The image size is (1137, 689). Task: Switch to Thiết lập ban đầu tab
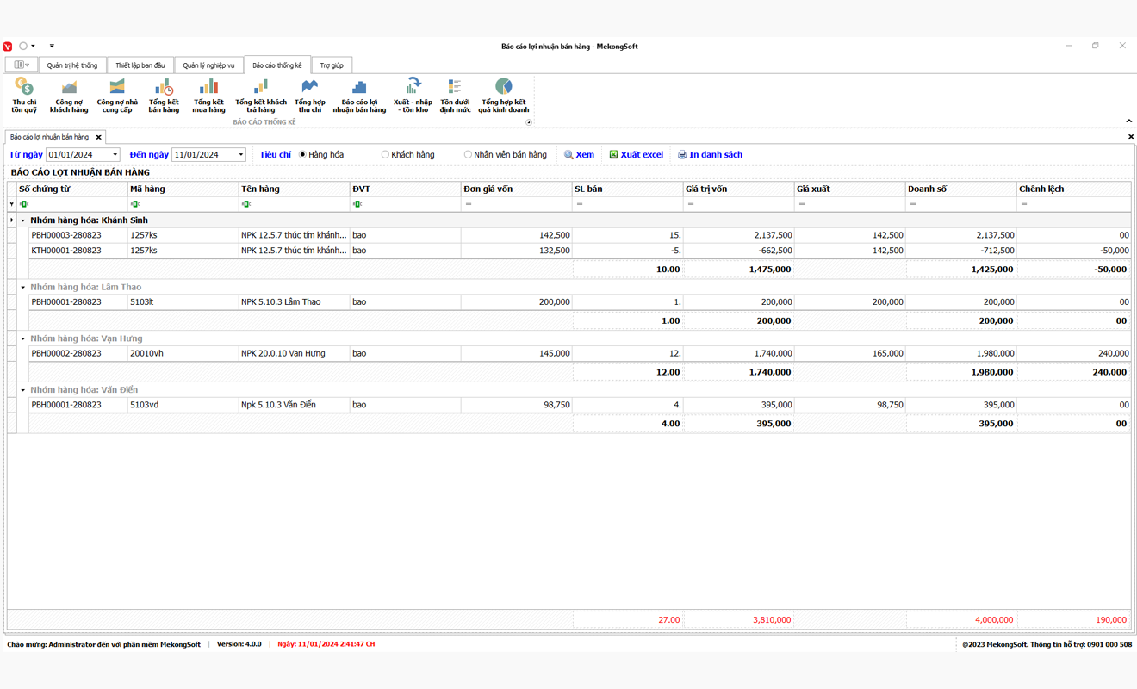[140, 65]
